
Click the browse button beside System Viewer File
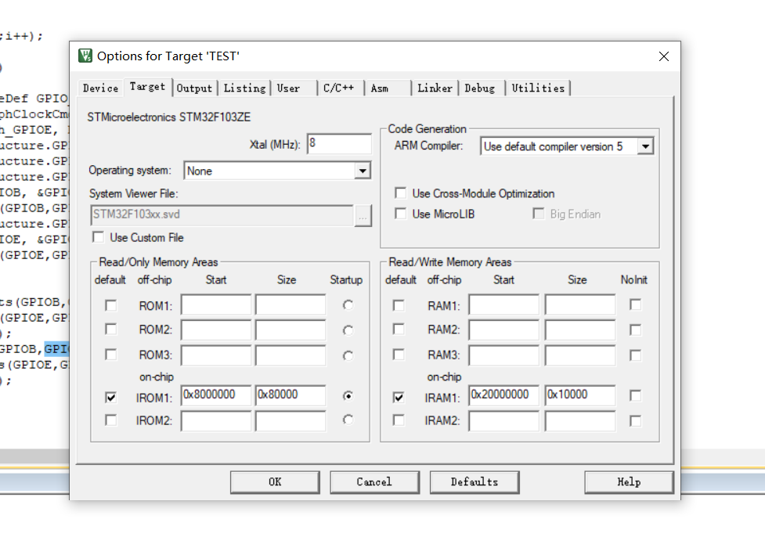pyautogui.click(x=363, y=216)
